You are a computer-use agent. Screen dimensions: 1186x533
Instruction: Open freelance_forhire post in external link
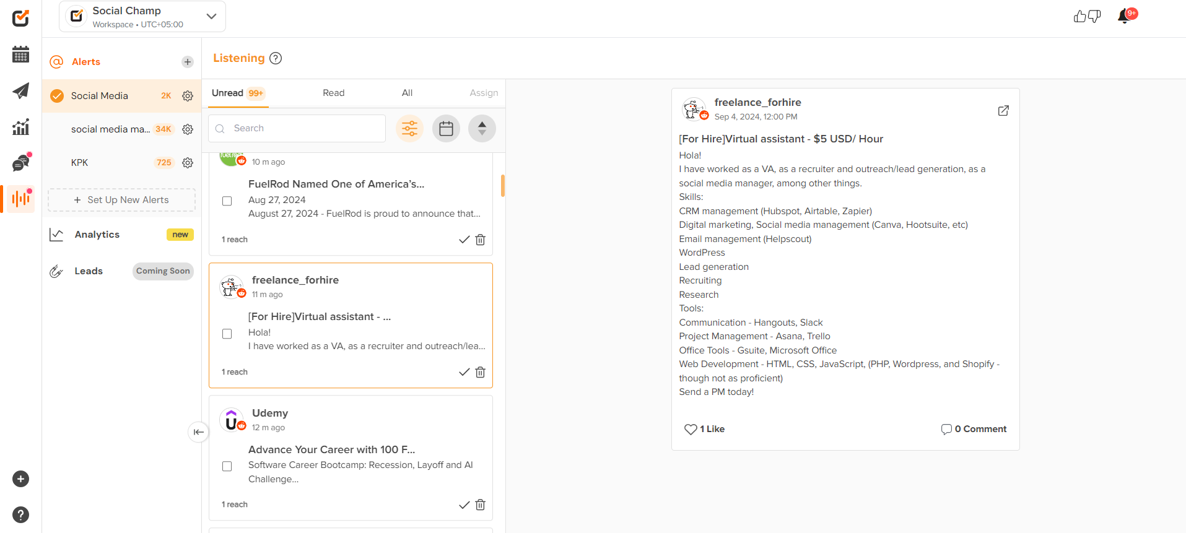pyautogui.click(x=1003, y=111)
